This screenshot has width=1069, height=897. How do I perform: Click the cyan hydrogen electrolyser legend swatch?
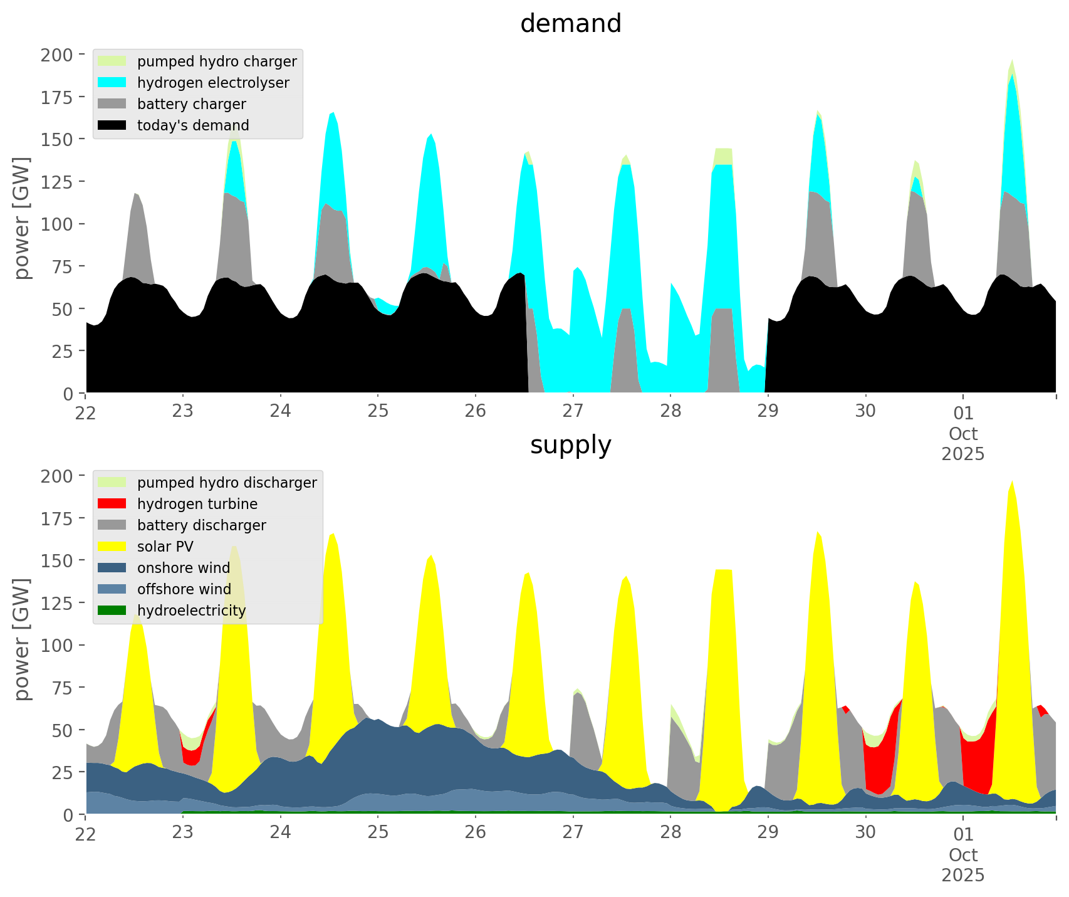pyautogui.click(x=112, y=83)
